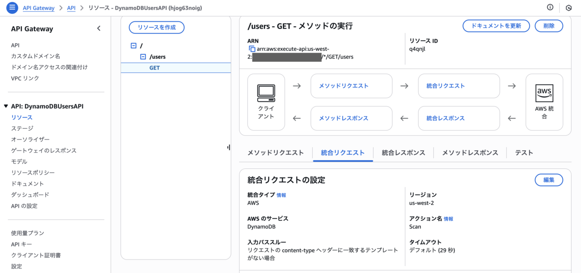Click the API Gateway sidebar heading
581x273 pixels.
pos(32,29)
